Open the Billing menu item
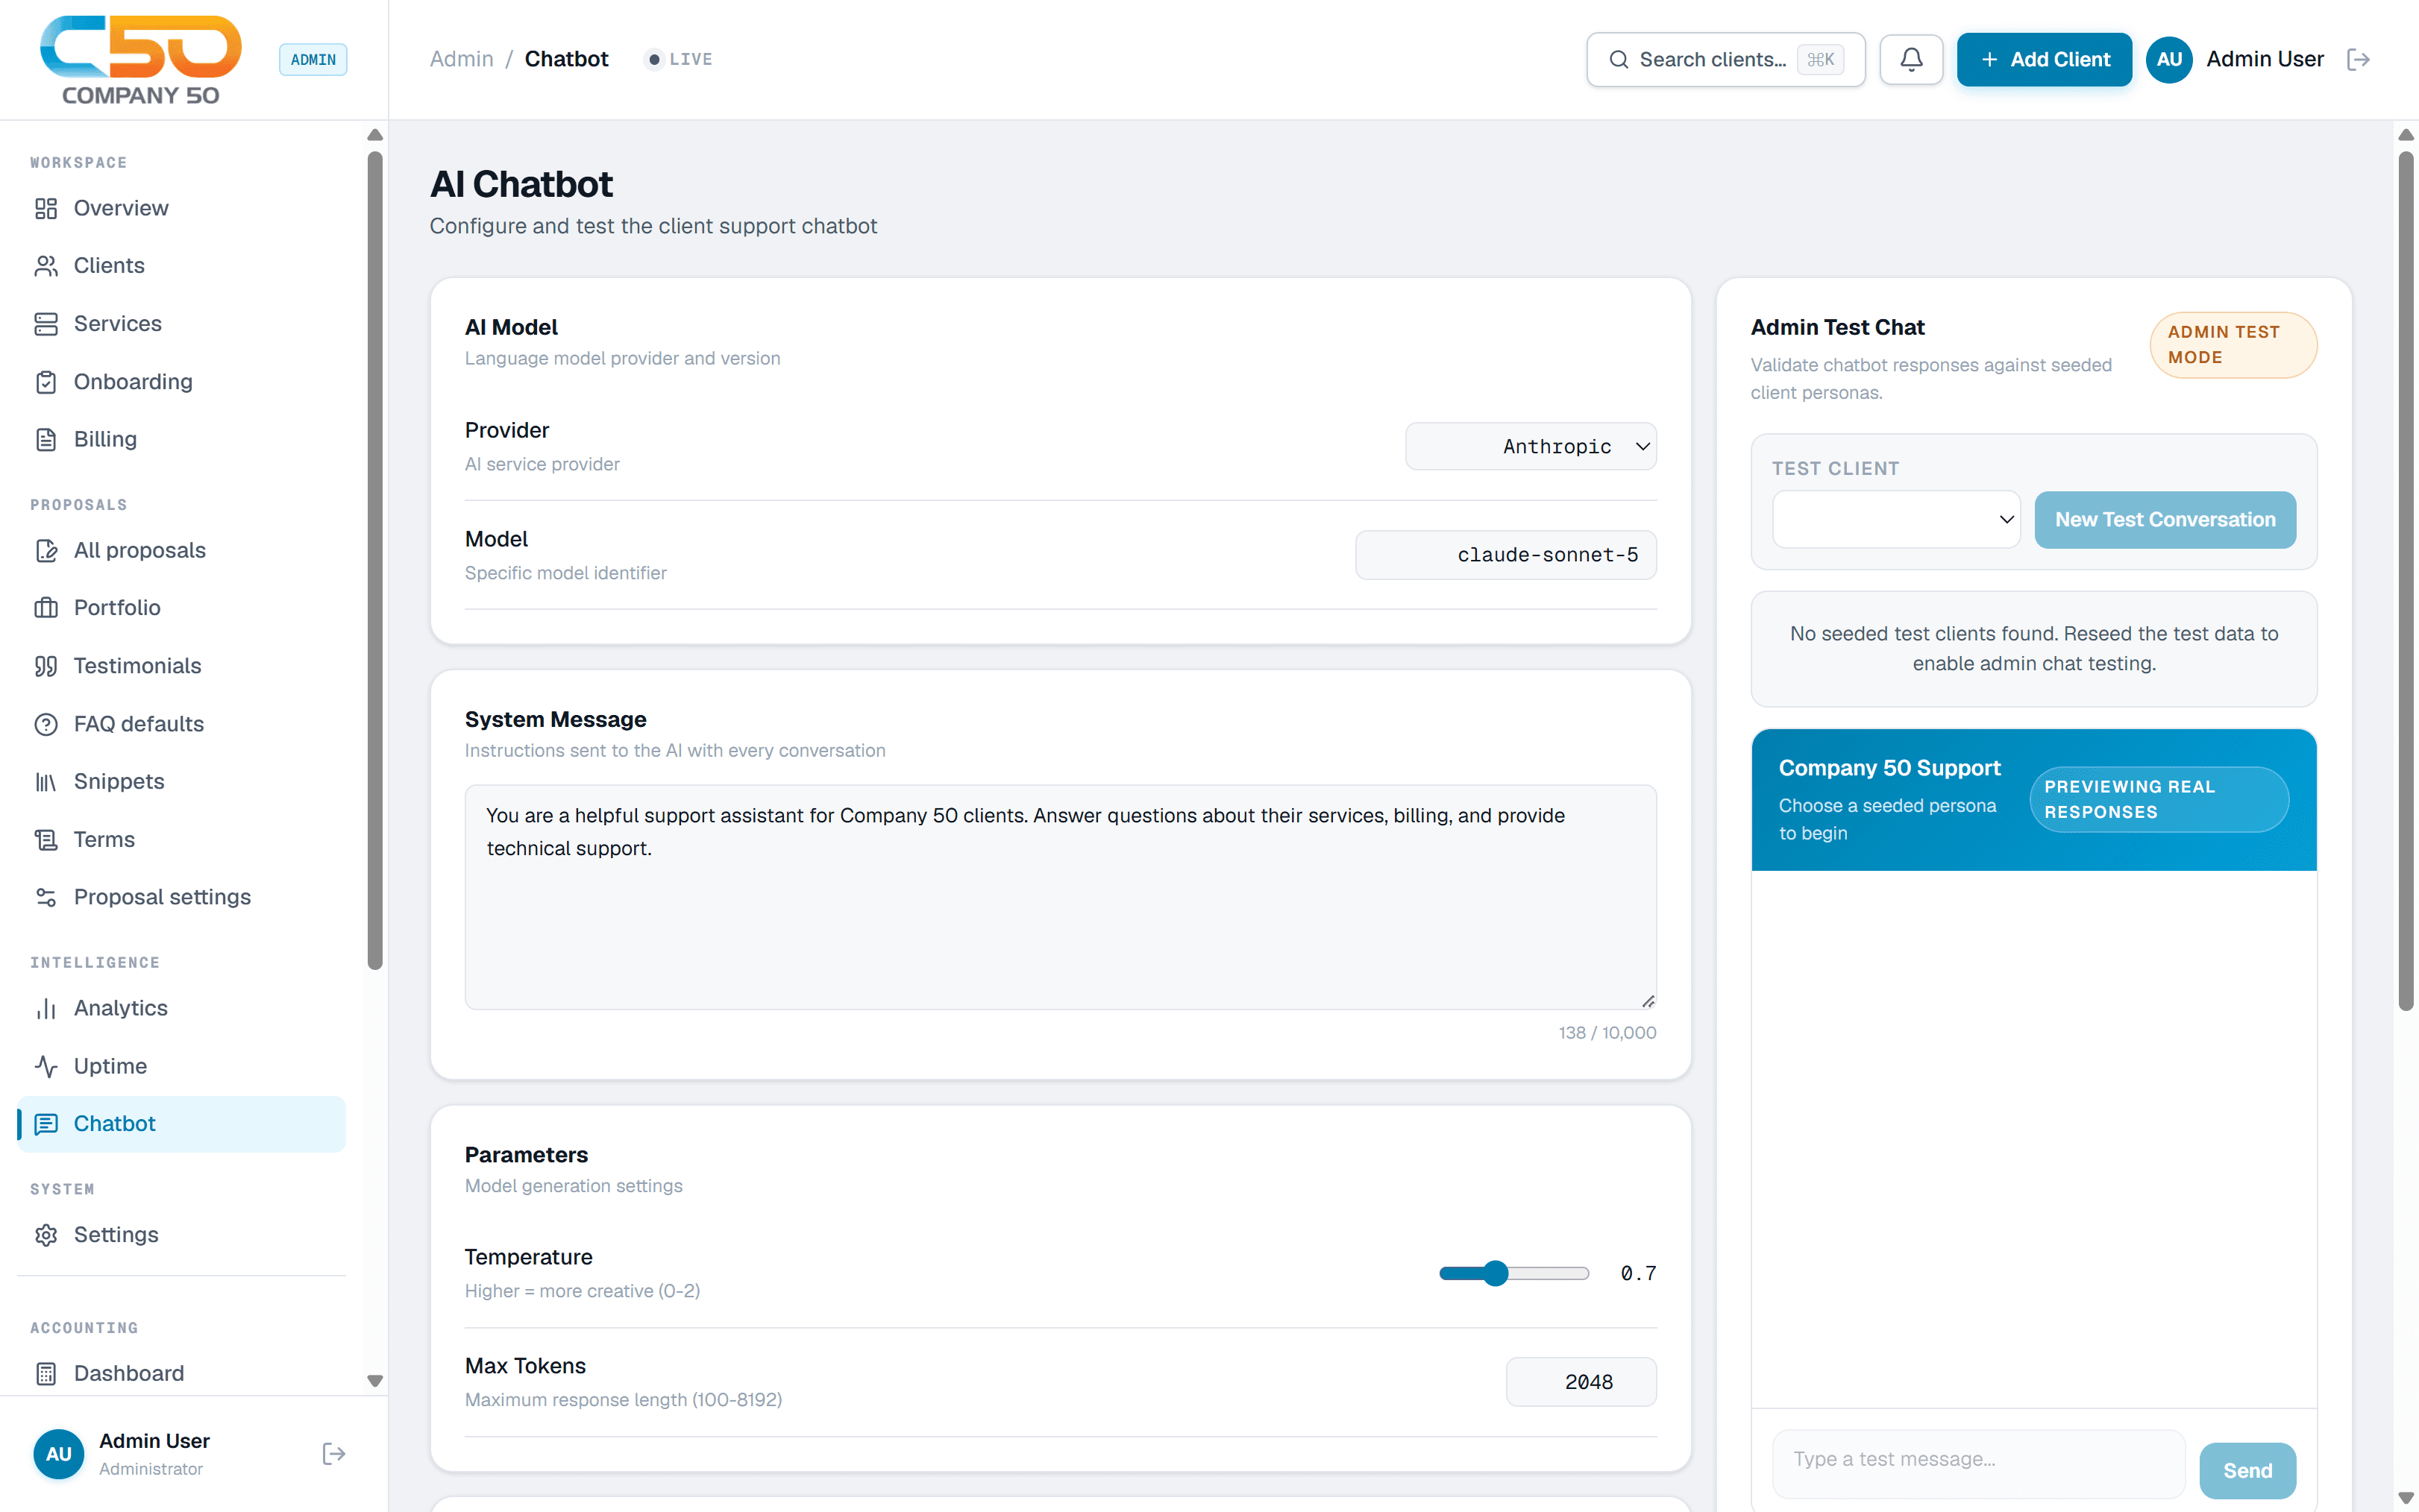This screenshot has height=1512, width=2419. tap(181, 439)
